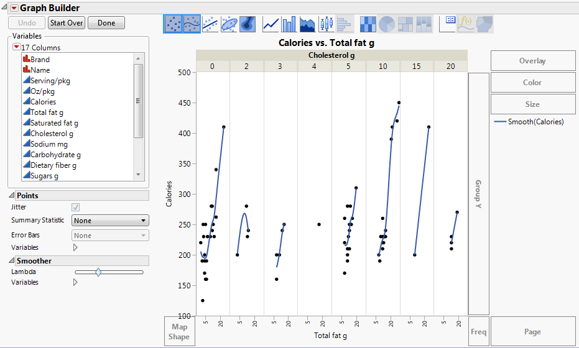Image resolution: width=579 pixels, height=348 pixels.
Task: Select the Caption Box icon
Action: [x=447, y=24]
